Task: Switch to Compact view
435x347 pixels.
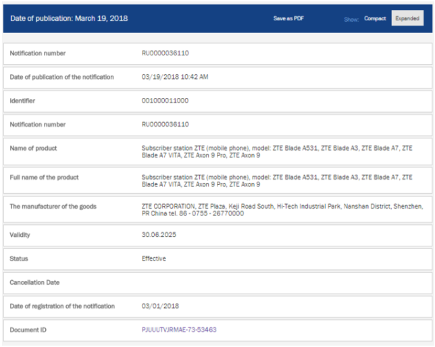Action: [x=375, y=18]
